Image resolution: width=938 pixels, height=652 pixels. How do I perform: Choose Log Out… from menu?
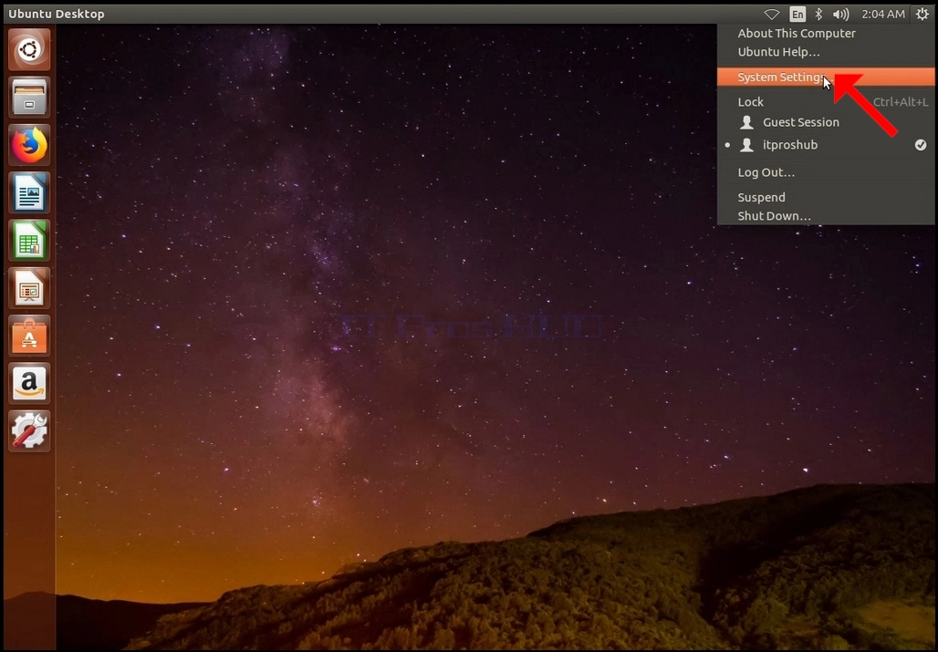click(826, 172)
